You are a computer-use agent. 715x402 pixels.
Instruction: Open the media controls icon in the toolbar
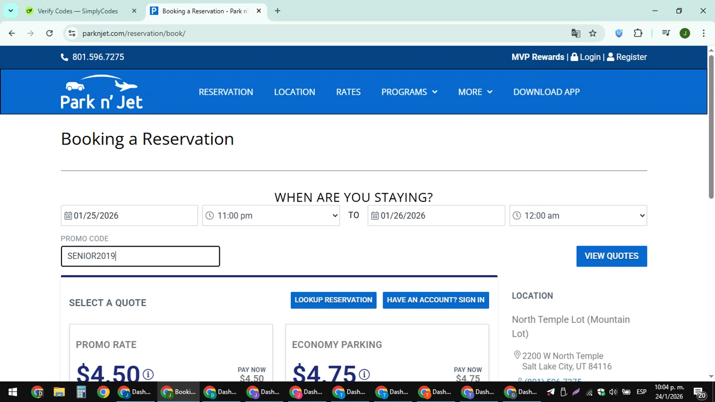666,33
